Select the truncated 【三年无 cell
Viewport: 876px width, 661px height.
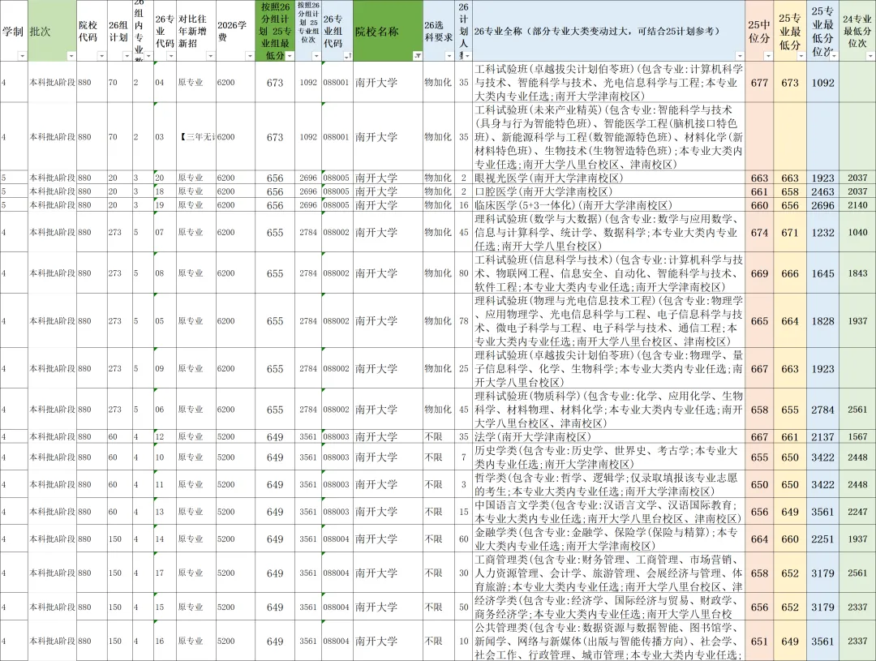click(196, 137)
